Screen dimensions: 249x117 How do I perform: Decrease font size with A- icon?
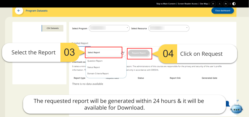click(x=213, y=4)
